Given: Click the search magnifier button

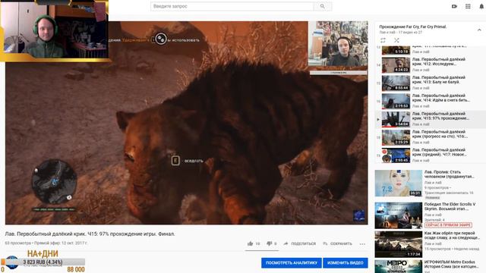Looking at the screenshot, I should point(323,6).
